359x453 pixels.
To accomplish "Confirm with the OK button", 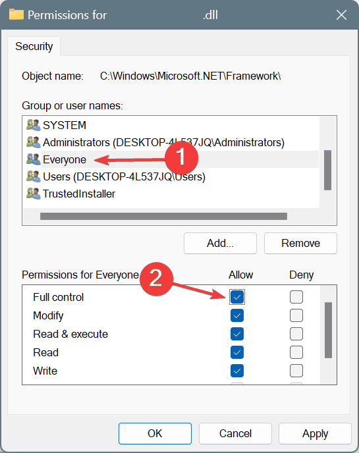I will click(155, 433).
